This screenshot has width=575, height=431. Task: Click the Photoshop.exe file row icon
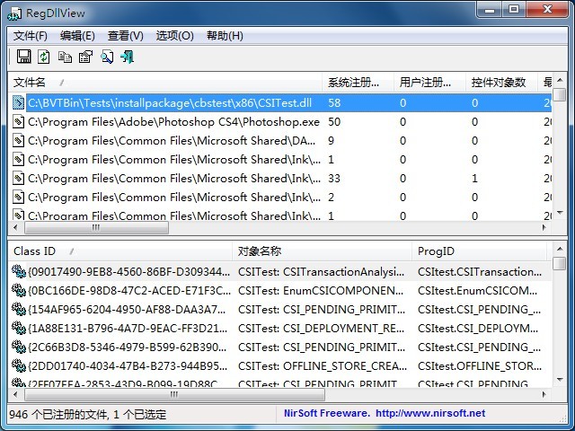pos(18,122)
